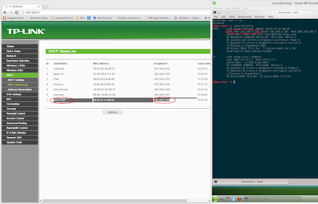Open the Dynamic DNS menu
The width and height of the screenshot is (318, 204).
tap(20, 137)
